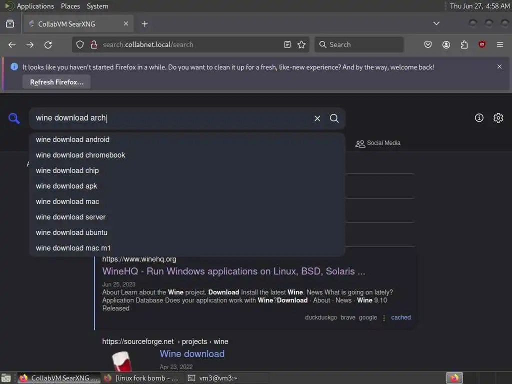Viewport: 512px width, 384px height.
Task: Click the workspace switcher Firefox thumbnail
Action: click(454, 378)
